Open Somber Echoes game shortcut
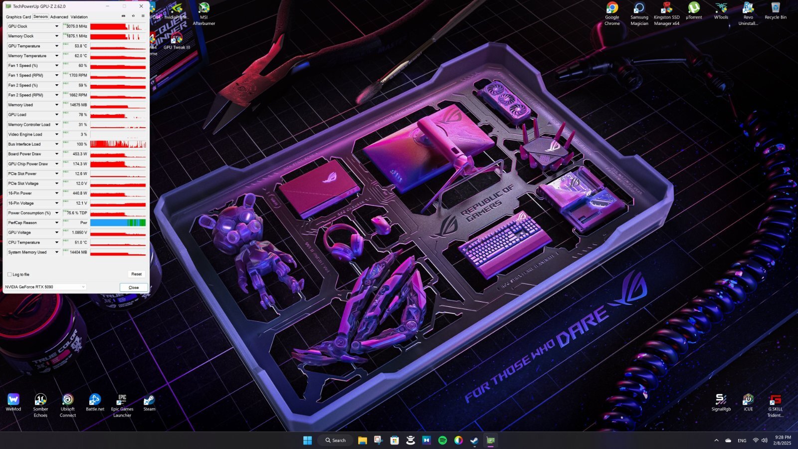798x449 pixels. coord(40,406)
